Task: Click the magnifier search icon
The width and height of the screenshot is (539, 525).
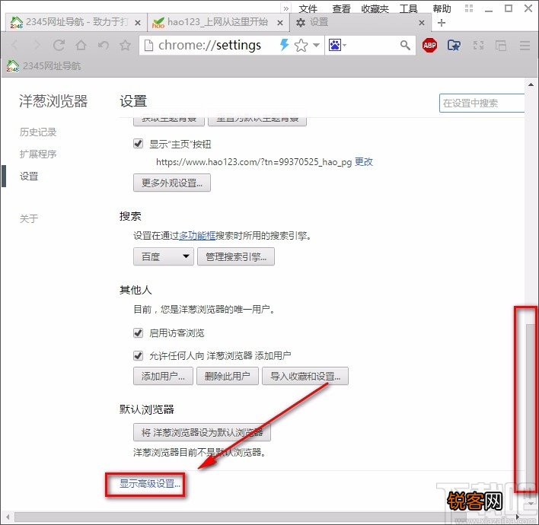Action: click(405, 45)
